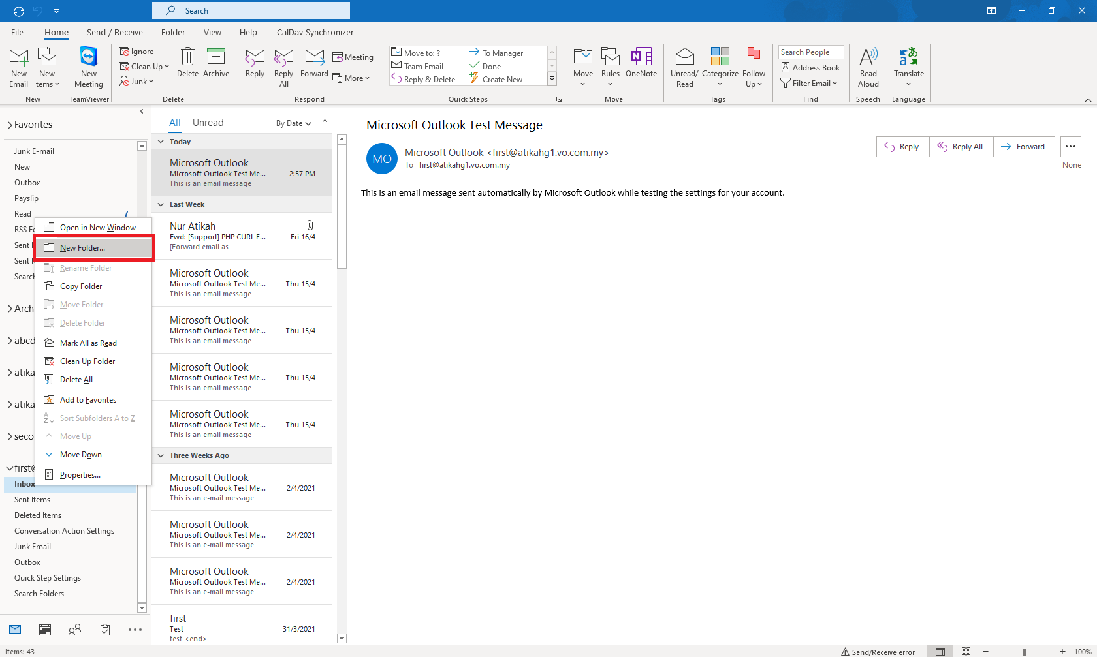This screenshot has width=1097, height=657.
Task: Open People contacts in bottom navigation
Action: [x=75, y=630]
